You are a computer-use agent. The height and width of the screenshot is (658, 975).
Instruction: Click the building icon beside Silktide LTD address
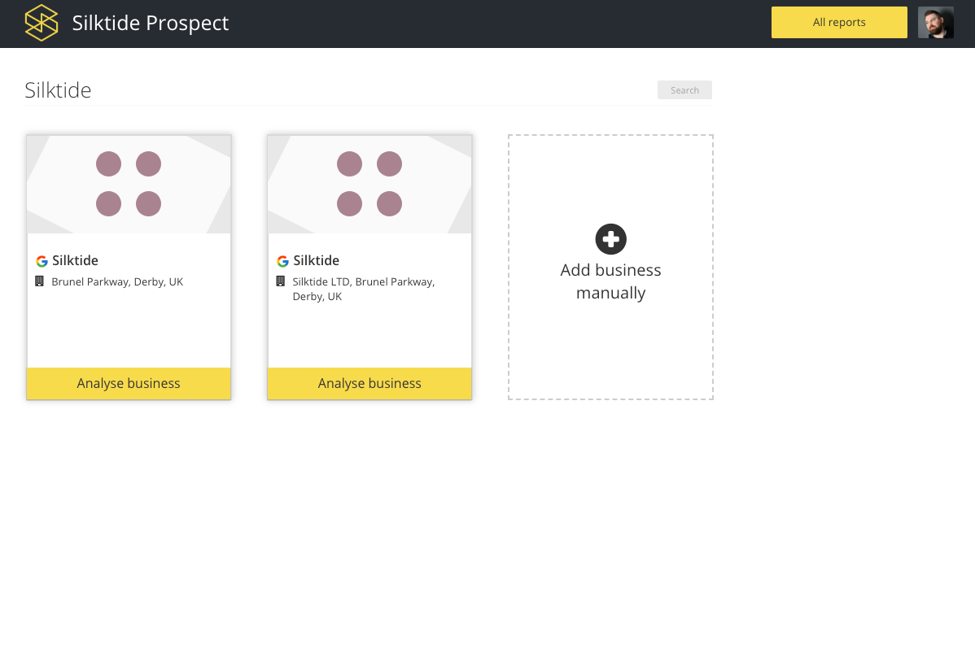tap(282, 281)
